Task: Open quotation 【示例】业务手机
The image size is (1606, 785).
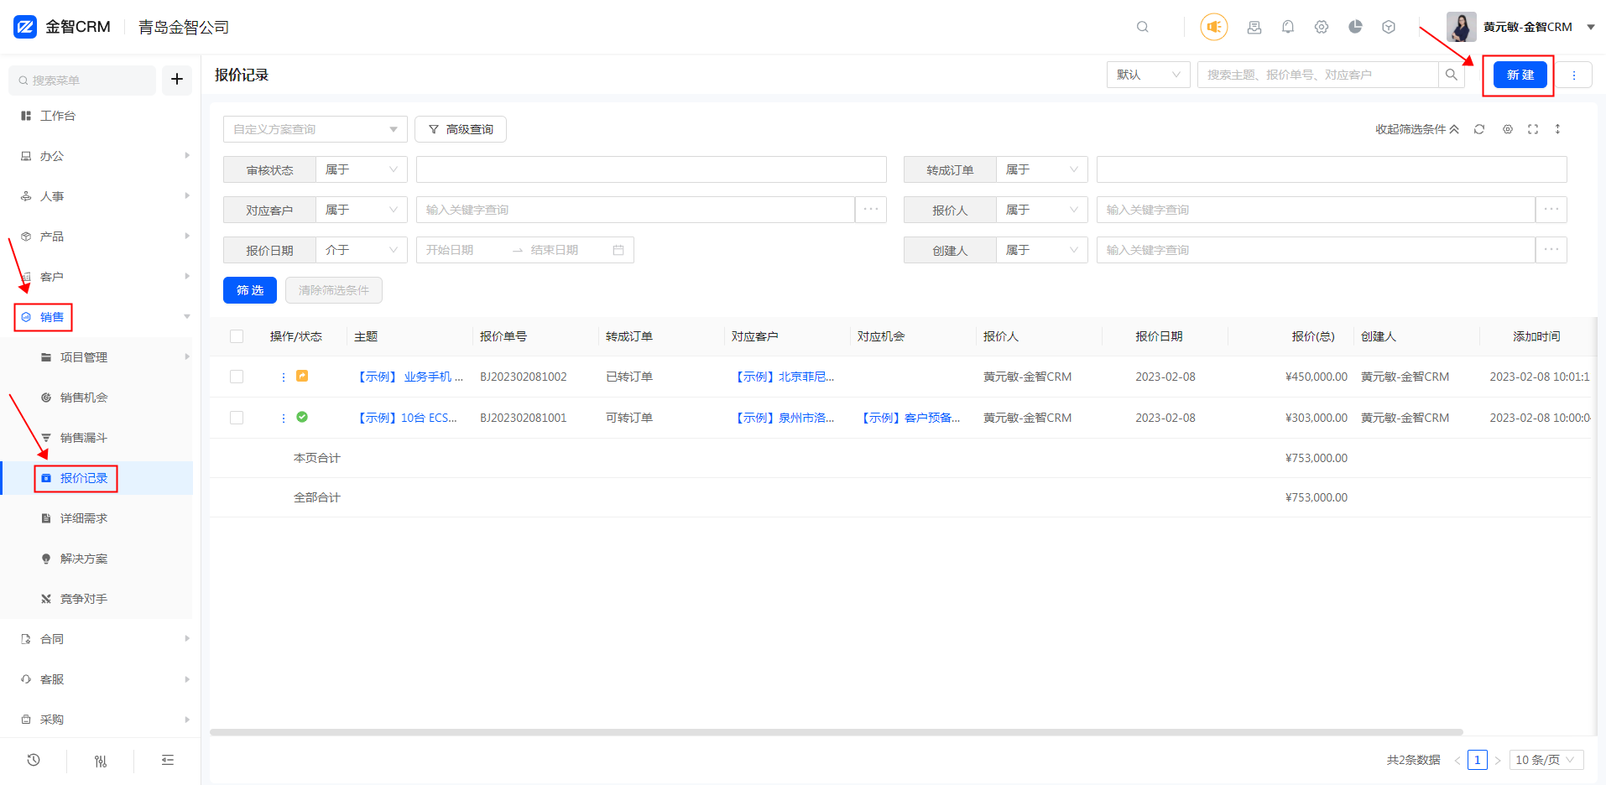Action: (x=409, y=377)
